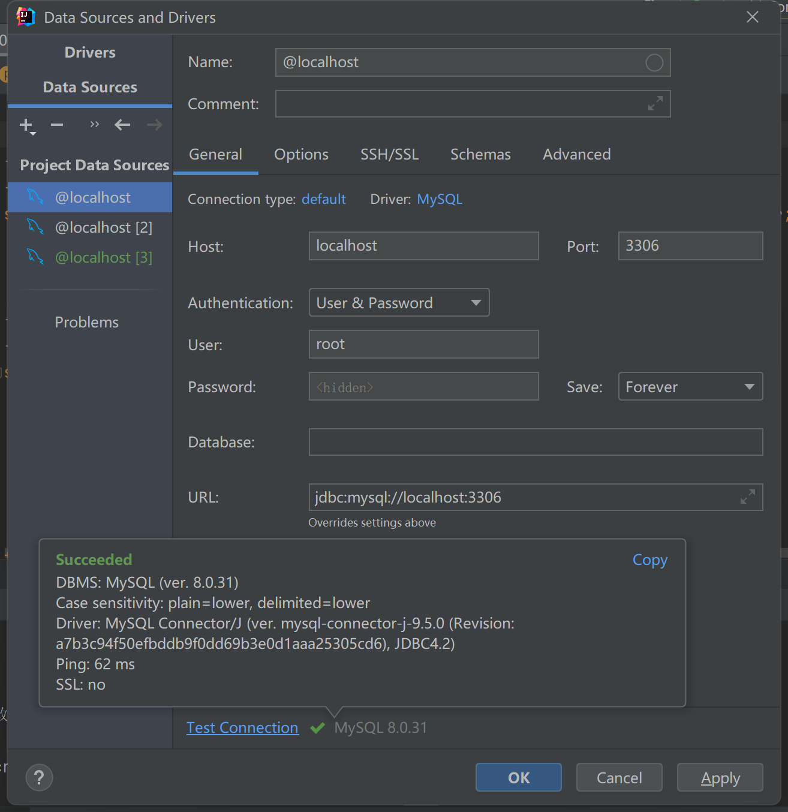Click the URL input field
The image size is (788, 812).
tap(536, 497)
